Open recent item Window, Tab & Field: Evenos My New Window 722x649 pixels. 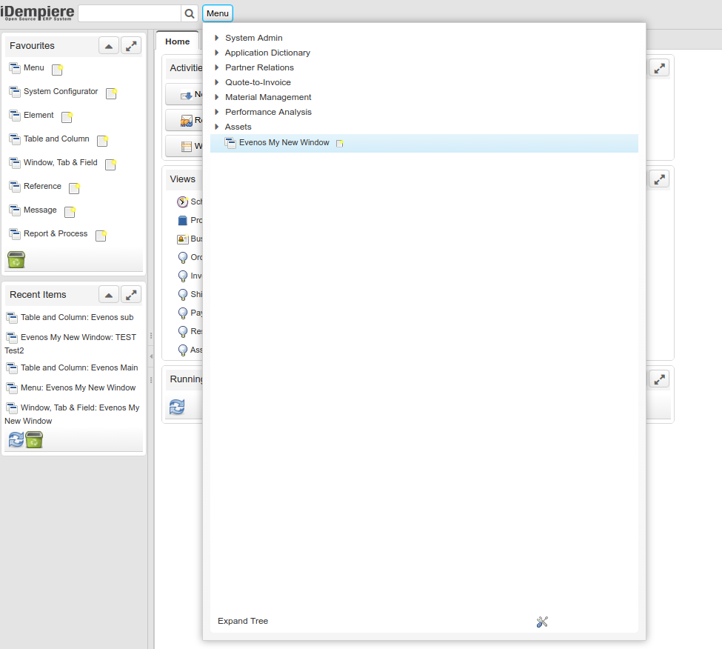(x=73, y=414)
